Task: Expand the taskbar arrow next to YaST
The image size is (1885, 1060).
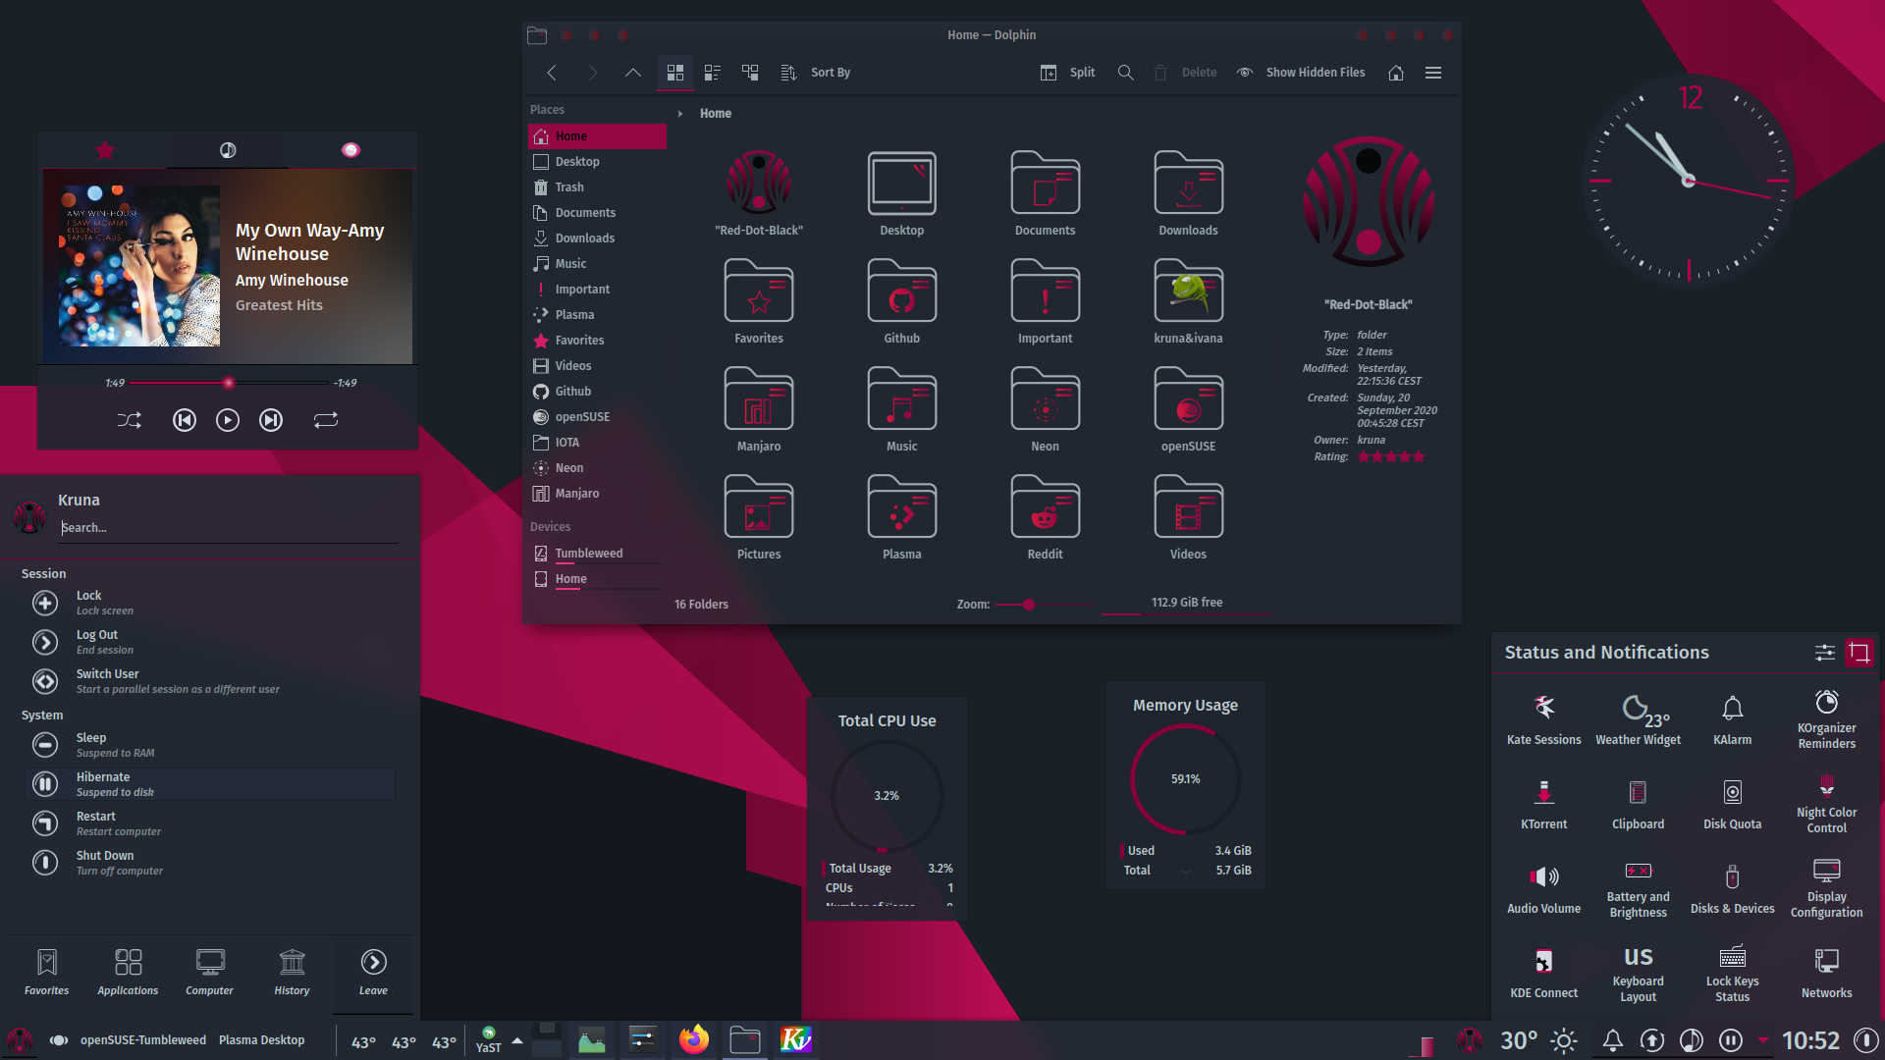Action: click(517, 1040)
